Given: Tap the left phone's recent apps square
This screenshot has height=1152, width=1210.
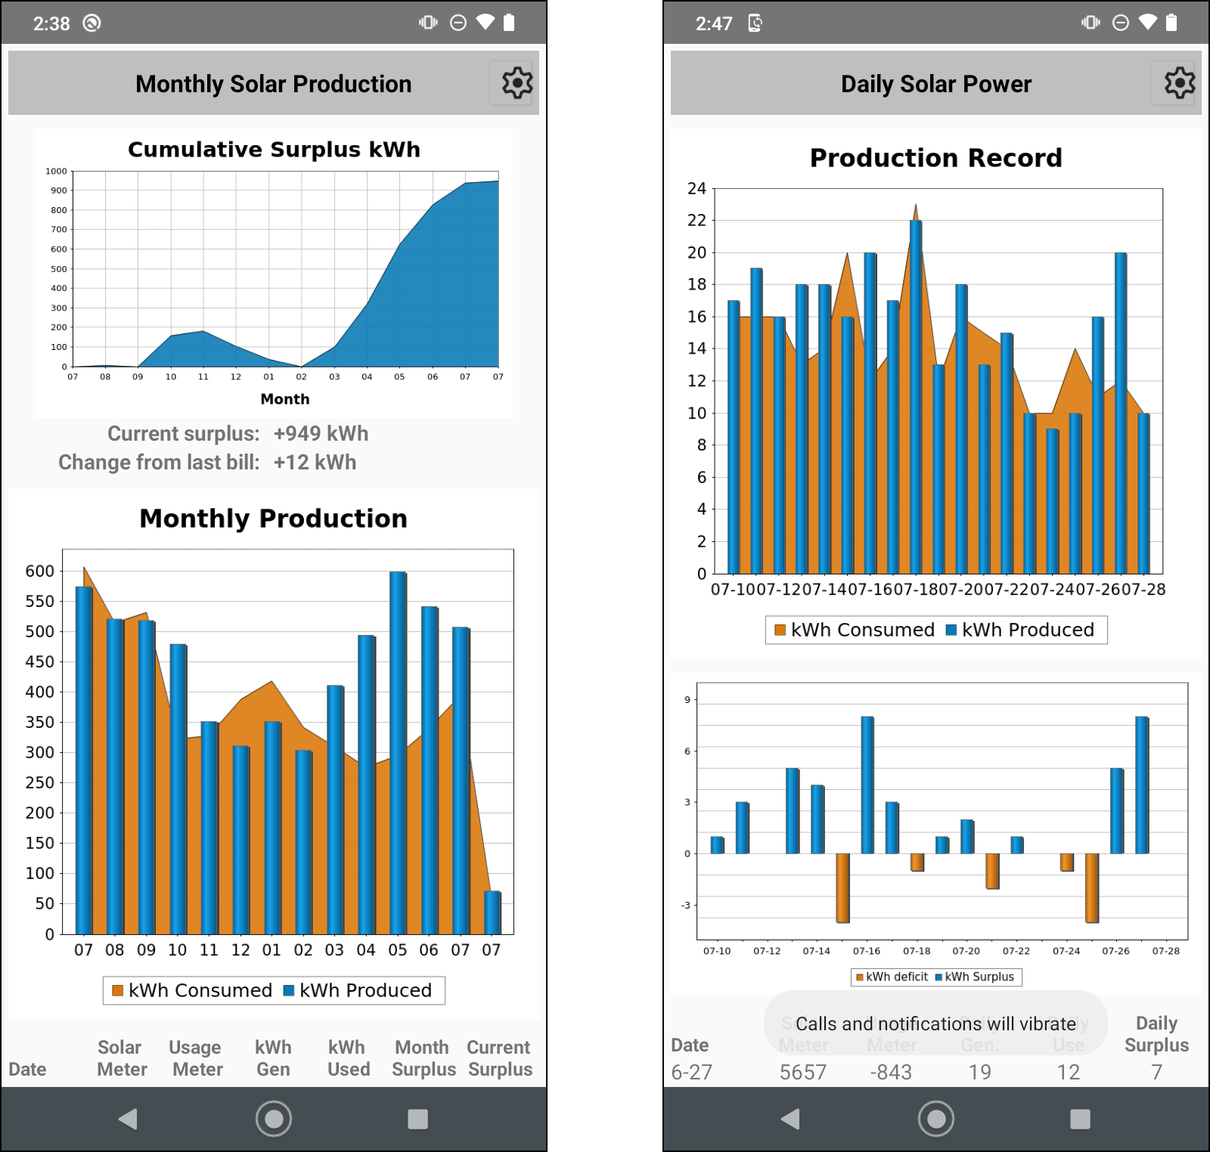Looking at the screenshot, I should pos(417,1119).
